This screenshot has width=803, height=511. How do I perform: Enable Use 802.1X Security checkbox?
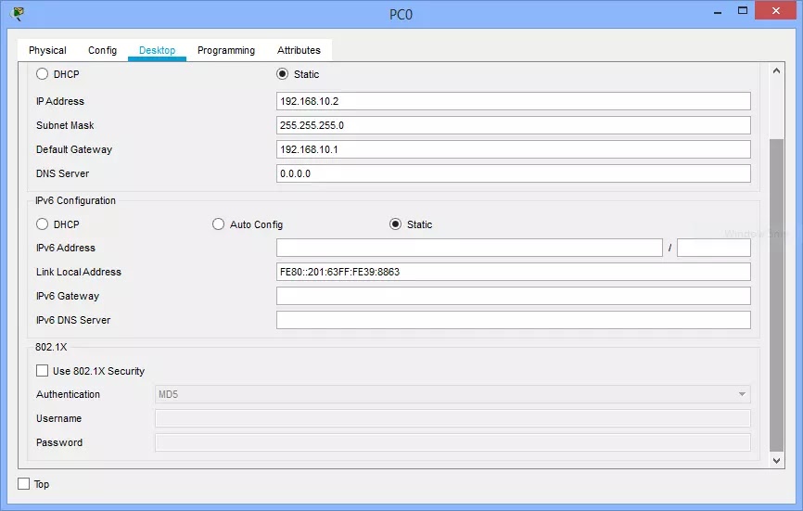click(x=42, y=371)
